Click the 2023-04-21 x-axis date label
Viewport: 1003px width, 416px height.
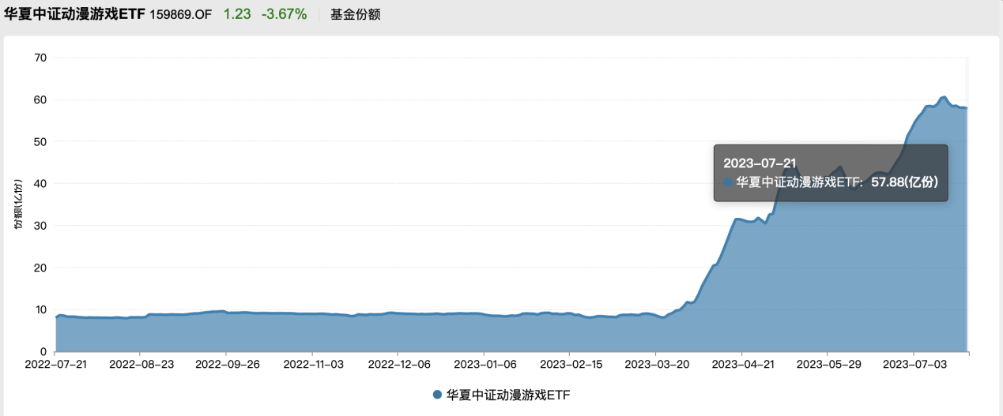point(741,365)
